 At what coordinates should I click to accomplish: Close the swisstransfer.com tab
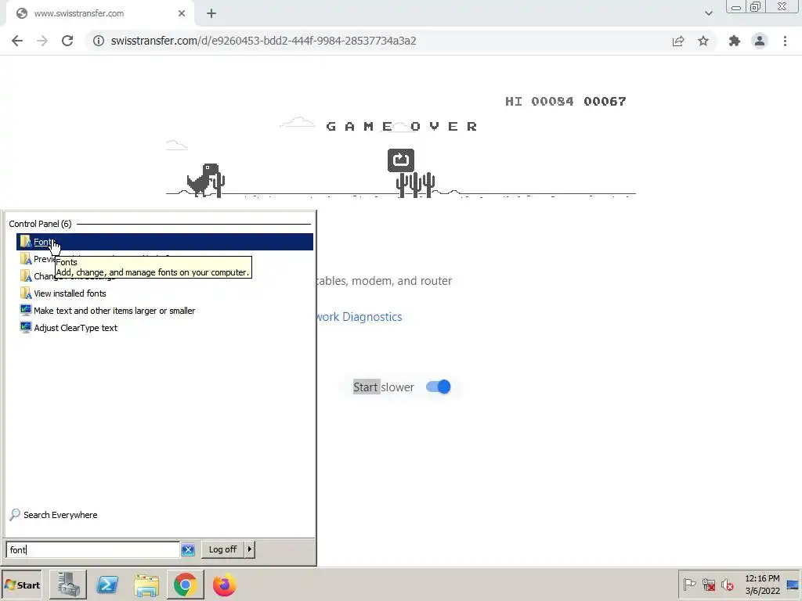pyautogui.click(x=182, y=14)
